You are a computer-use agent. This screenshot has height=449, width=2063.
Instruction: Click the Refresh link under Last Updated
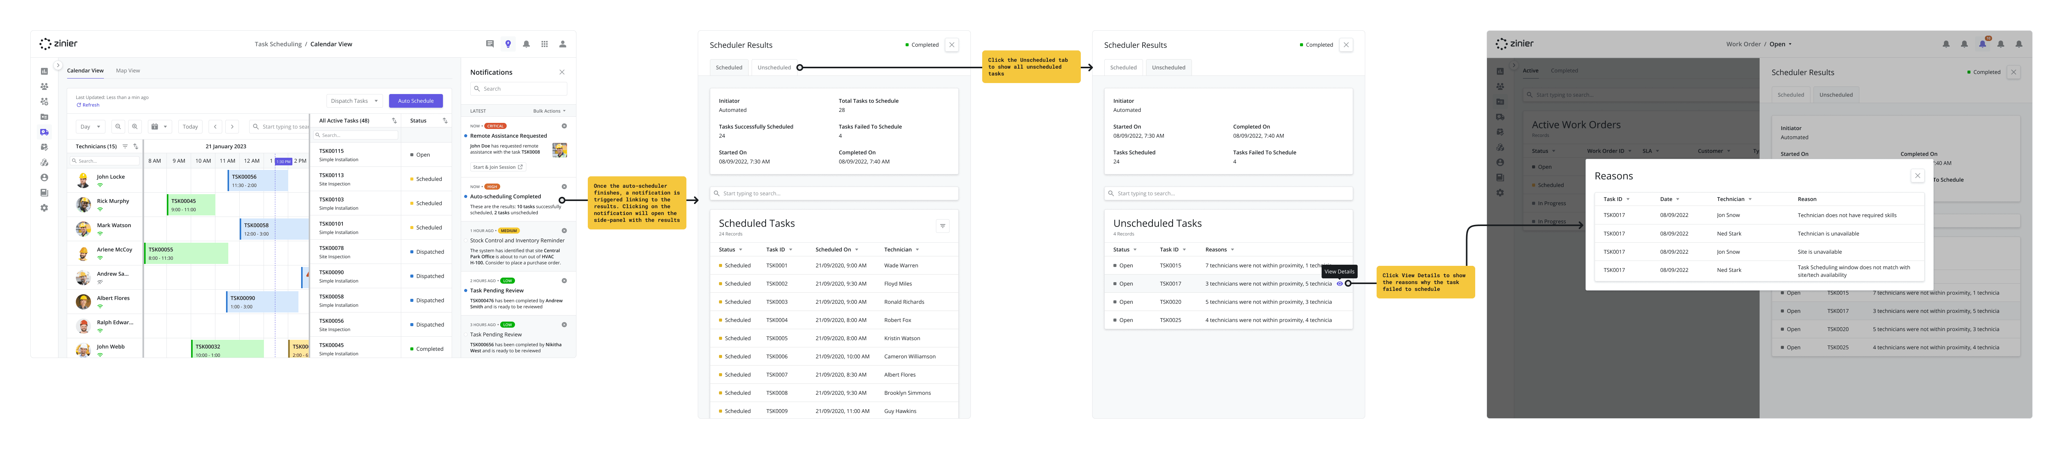(88, 105)
